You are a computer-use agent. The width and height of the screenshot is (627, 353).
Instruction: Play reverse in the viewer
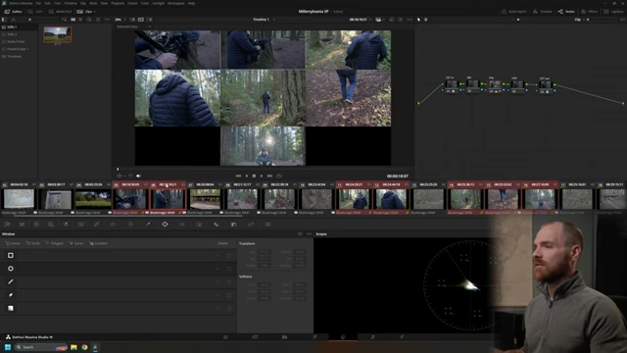coord(246,176)
